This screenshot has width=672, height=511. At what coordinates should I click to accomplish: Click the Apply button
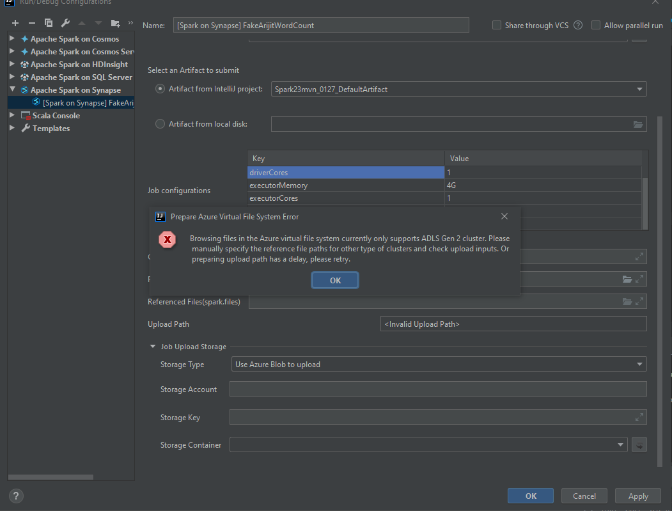click(638, 496)
